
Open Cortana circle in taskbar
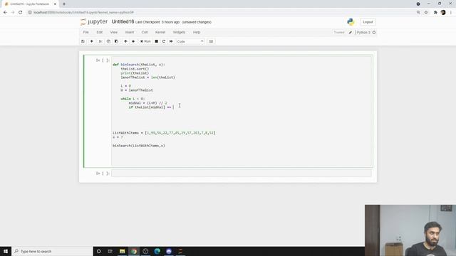coord(98,251)
